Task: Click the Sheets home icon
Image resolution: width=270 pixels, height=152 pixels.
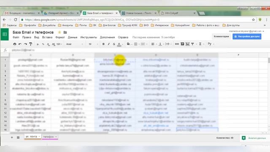Action: coord(5,34)
